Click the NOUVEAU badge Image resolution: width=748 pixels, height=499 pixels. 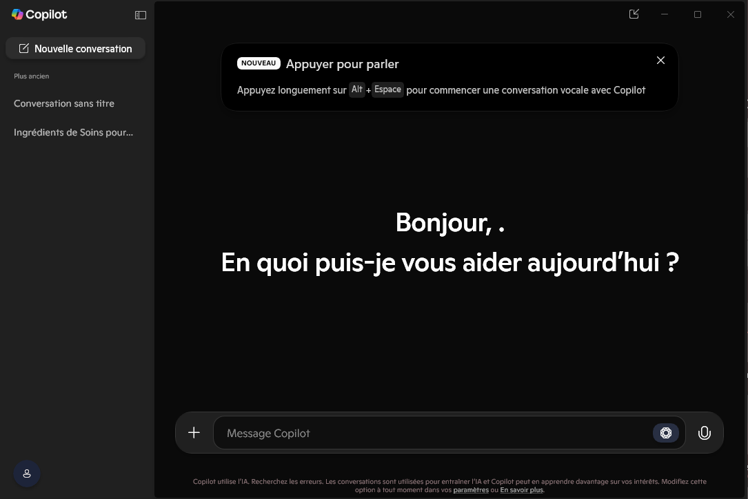[259, 63]
